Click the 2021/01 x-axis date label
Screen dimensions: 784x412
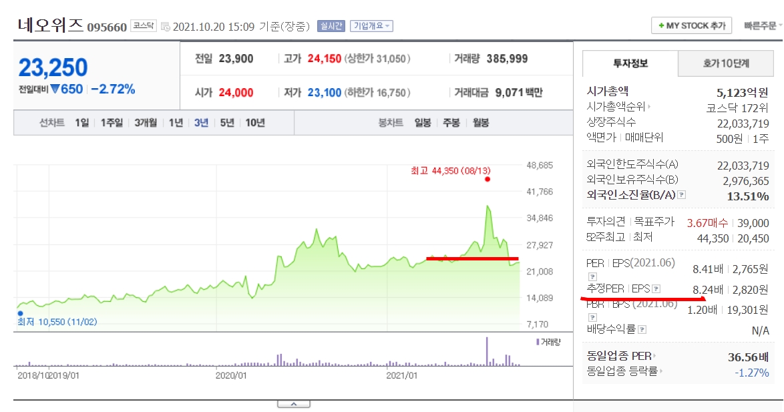point(401,375)
